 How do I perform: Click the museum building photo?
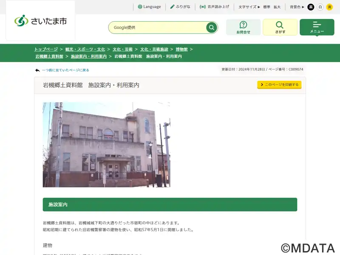pyautogui.click(x=107, y=144)
